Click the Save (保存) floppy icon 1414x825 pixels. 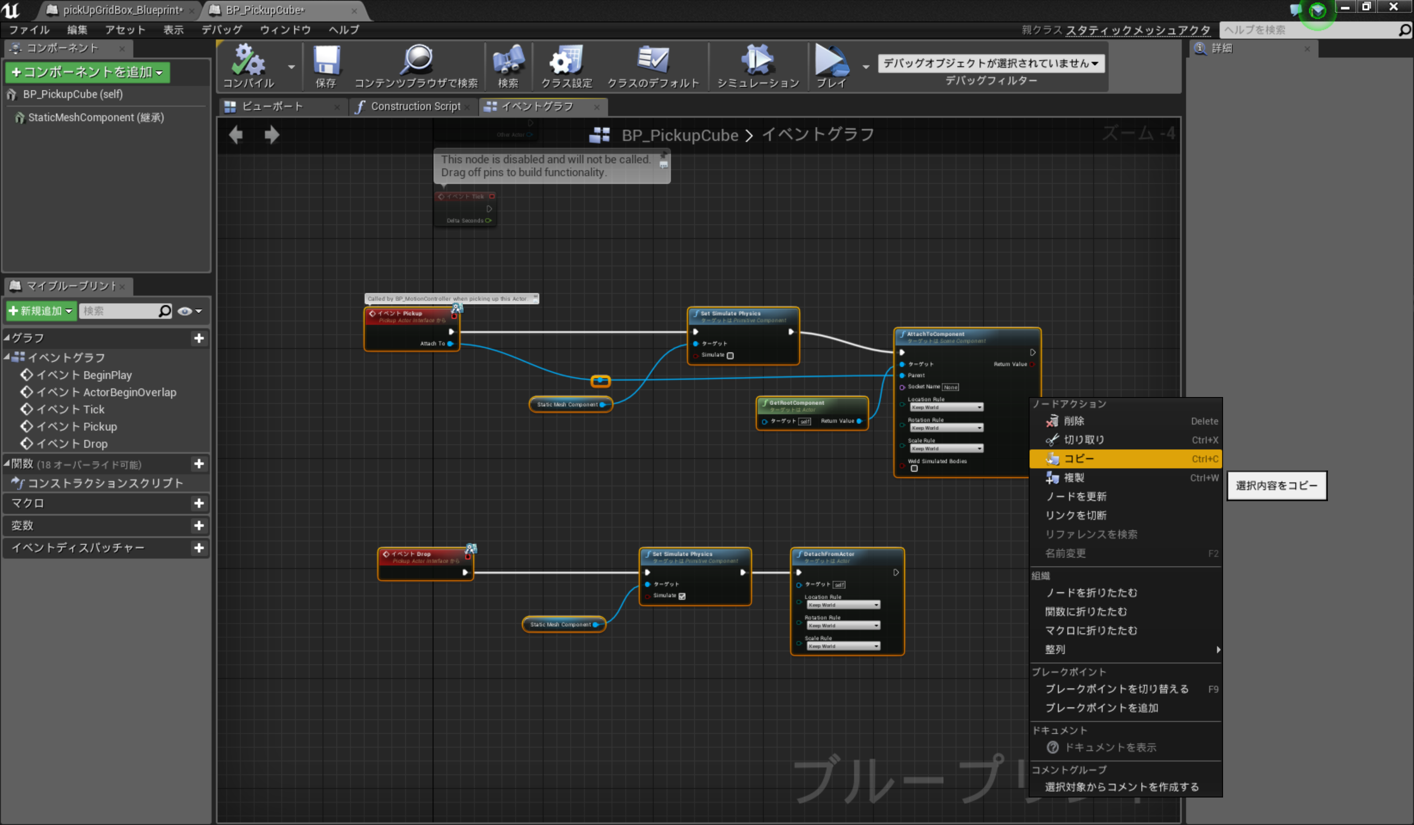point(326,61)
